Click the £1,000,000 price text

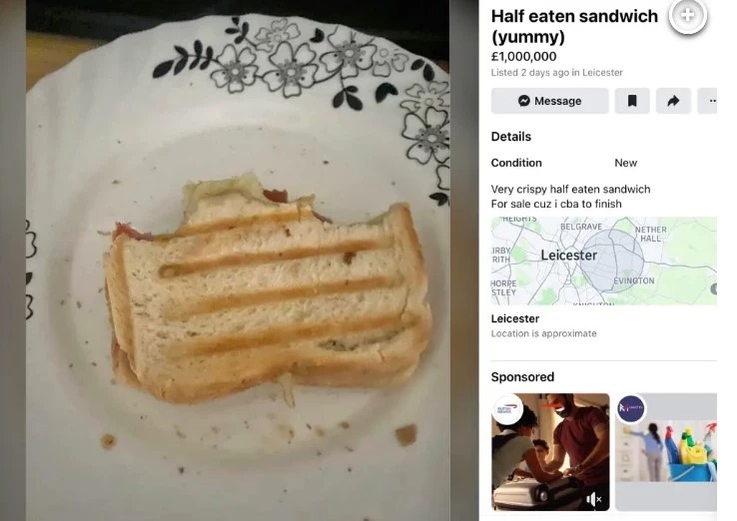pyautogui.click(x=523, y=56)
